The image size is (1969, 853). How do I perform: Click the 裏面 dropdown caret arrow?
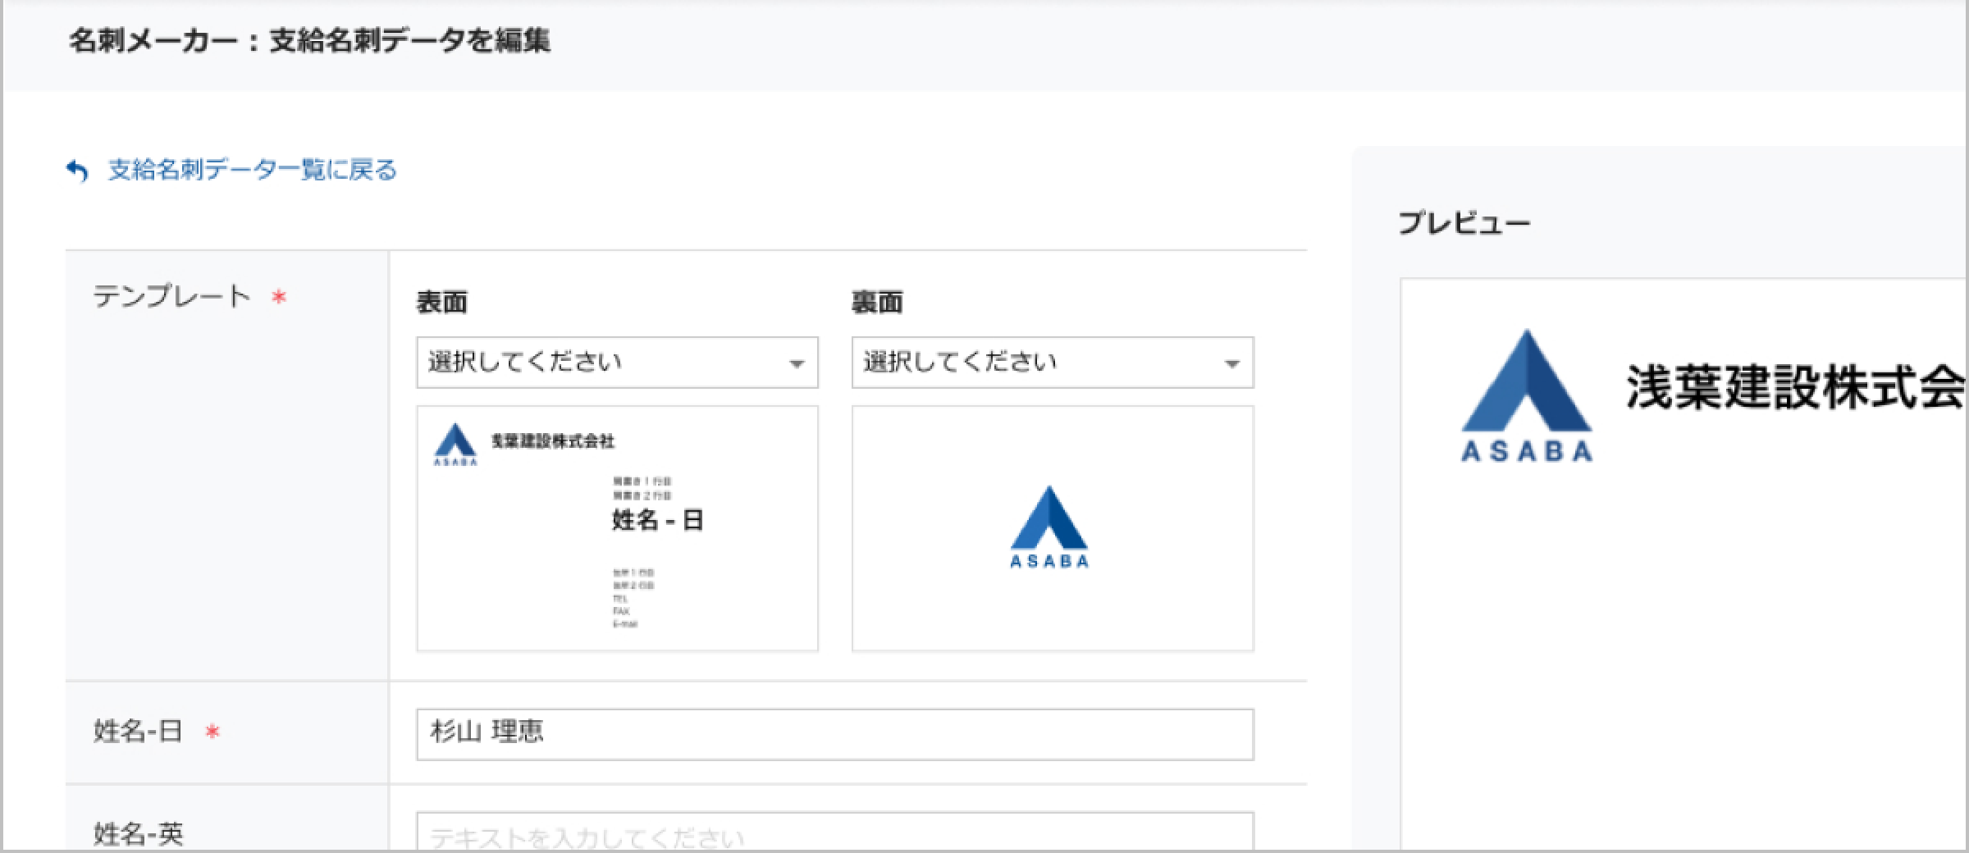pyautogui.click(x=1231, y=364)
